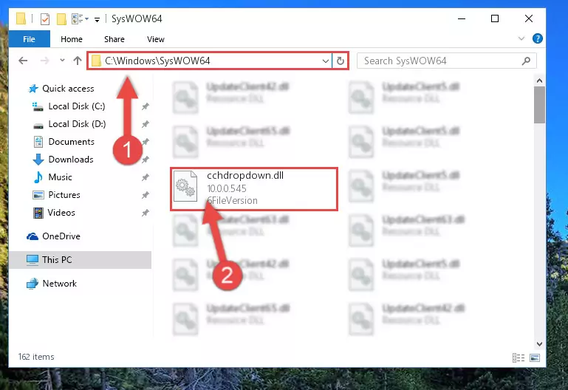Screen dimensions: 568x390
Task: Click the search magnifier icon
Action: (x=527, y=61)
